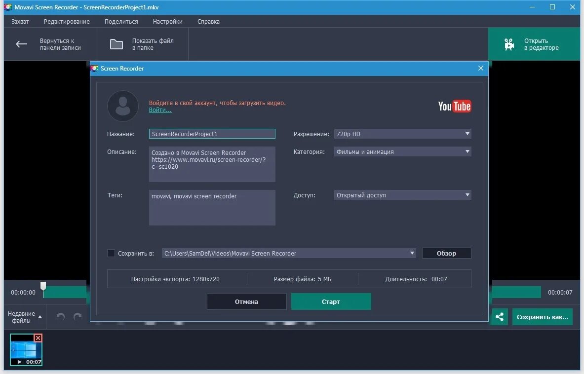The image size is (584, 374).
Task: Expand the save path dropdown
Action: 412,253
